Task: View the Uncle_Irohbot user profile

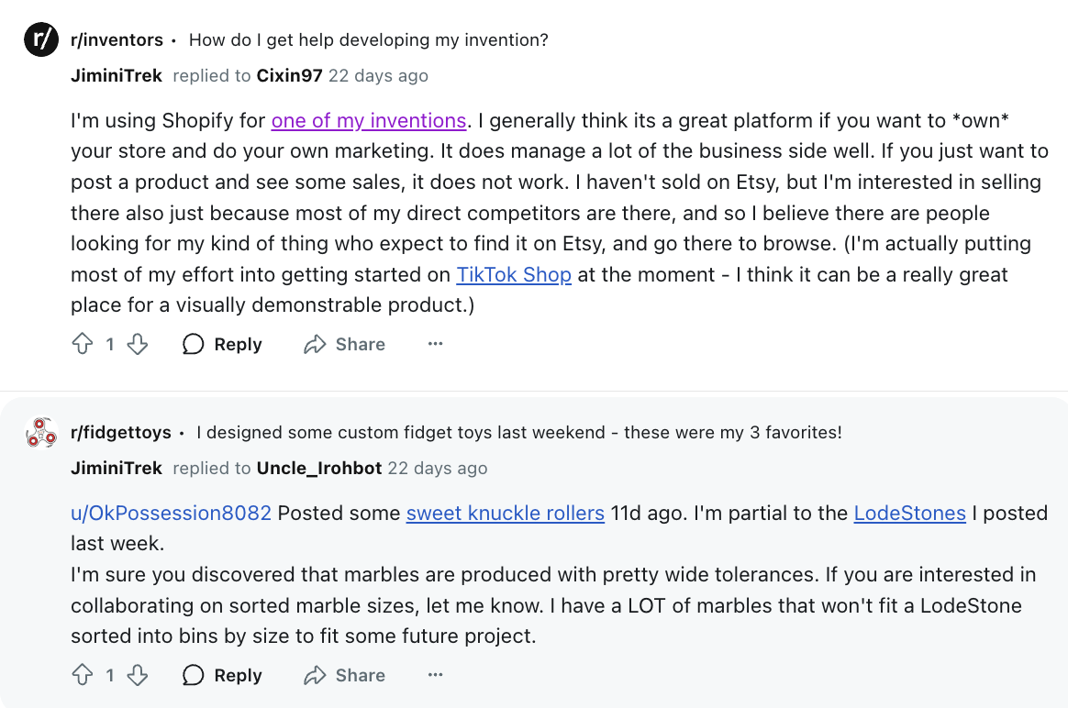Action: pyautogui.click(x=318, y=469)
